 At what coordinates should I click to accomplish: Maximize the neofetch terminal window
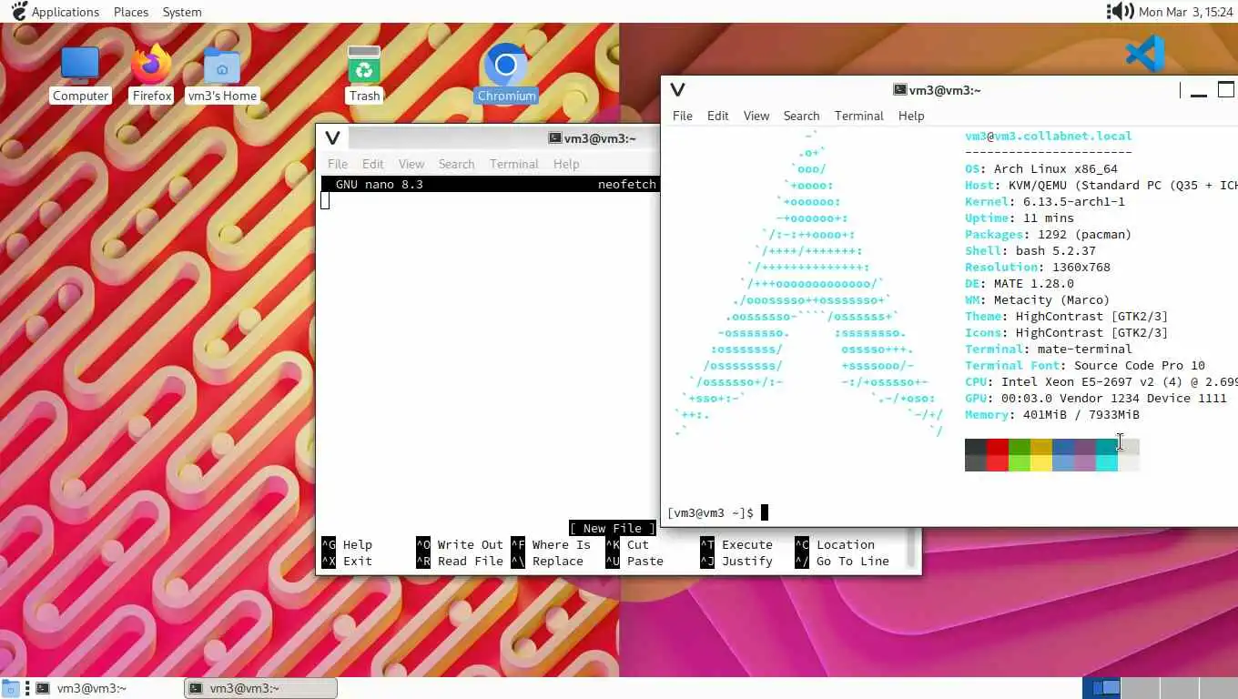point(1226,89)
